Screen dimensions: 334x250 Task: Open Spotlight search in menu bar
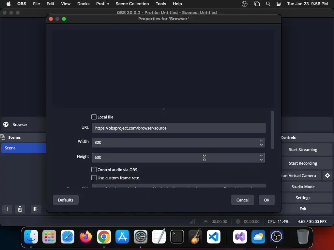[268, 4]
